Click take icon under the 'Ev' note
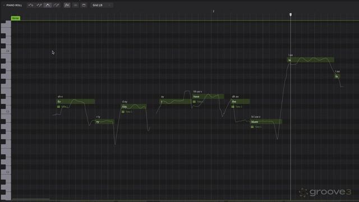 [58, 107]
